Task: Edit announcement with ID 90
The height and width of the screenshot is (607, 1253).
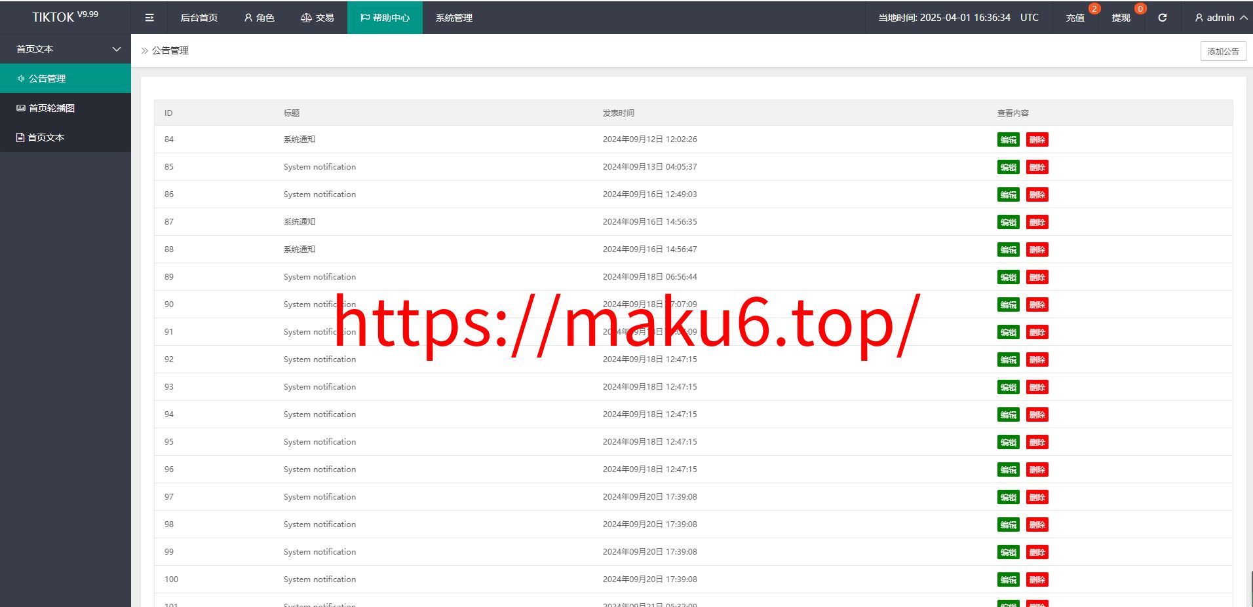Action: 1008,304
